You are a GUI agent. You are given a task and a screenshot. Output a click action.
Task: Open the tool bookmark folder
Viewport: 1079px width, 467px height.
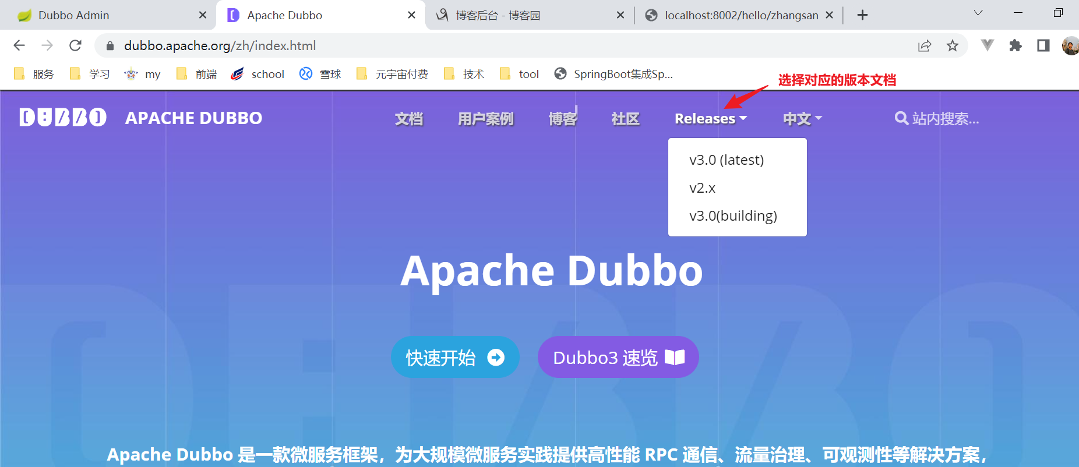coord(520,74)
